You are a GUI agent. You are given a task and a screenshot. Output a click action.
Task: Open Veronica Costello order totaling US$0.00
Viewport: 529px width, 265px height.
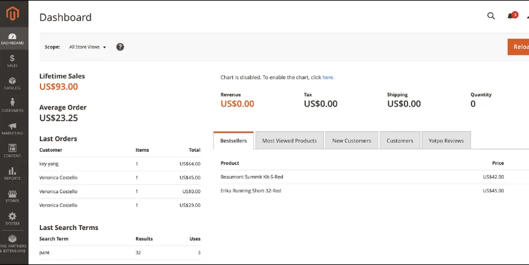click(120, 191)
